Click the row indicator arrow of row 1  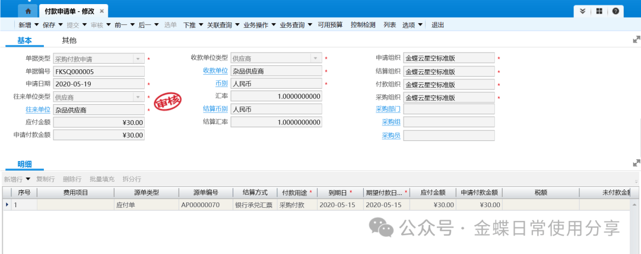tap(7, 205)
